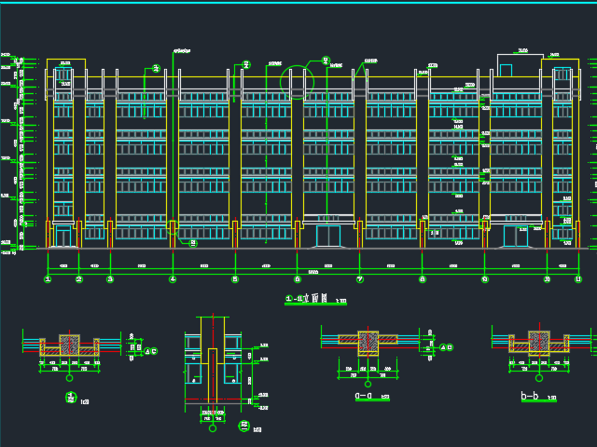Click grid axis bubble number 1
This screenshot has height=447, width=597.
48,279
